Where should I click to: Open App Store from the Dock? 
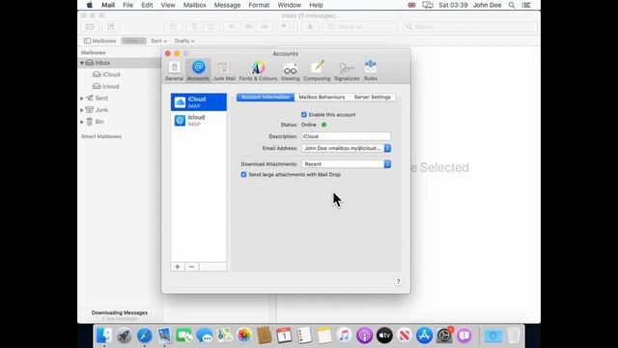[x=424, y=335]
